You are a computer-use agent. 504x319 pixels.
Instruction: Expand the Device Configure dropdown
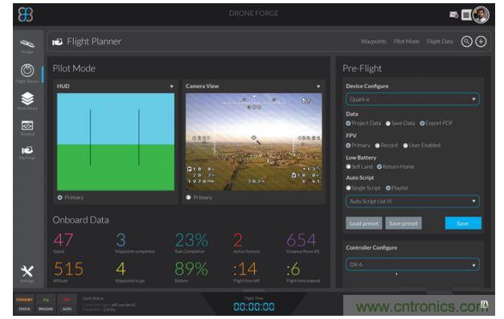tap(412, 100)
